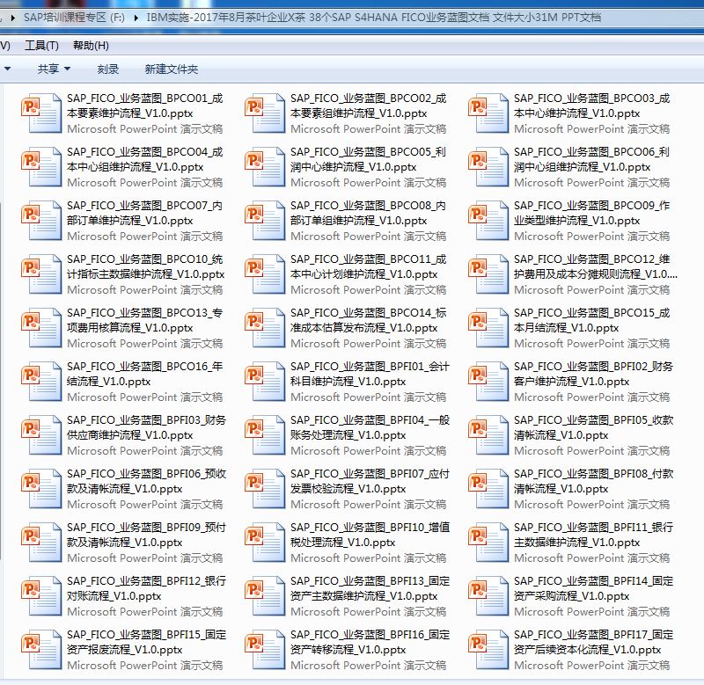Select BPFI05 收款清帐流程 file icon
Screen dimensions: 704x685
[488, 435]
